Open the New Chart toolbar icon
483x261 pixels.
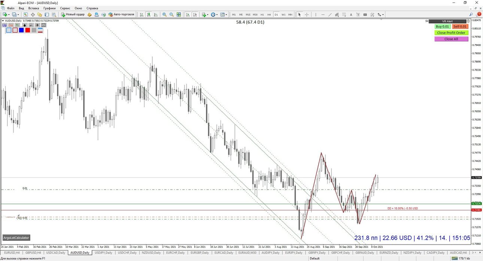tap(4, 15)
